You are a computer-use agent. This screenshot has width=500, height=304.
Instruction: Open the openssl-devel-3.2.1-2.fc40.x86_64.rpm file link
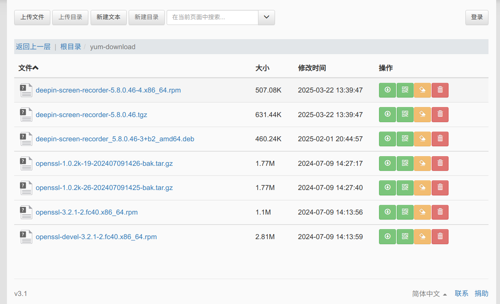[96, 237]
